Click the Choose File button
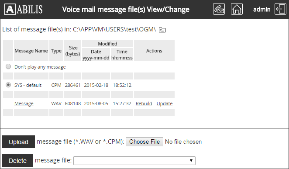Screen dimensions: 289x169 tap(144, 142)
